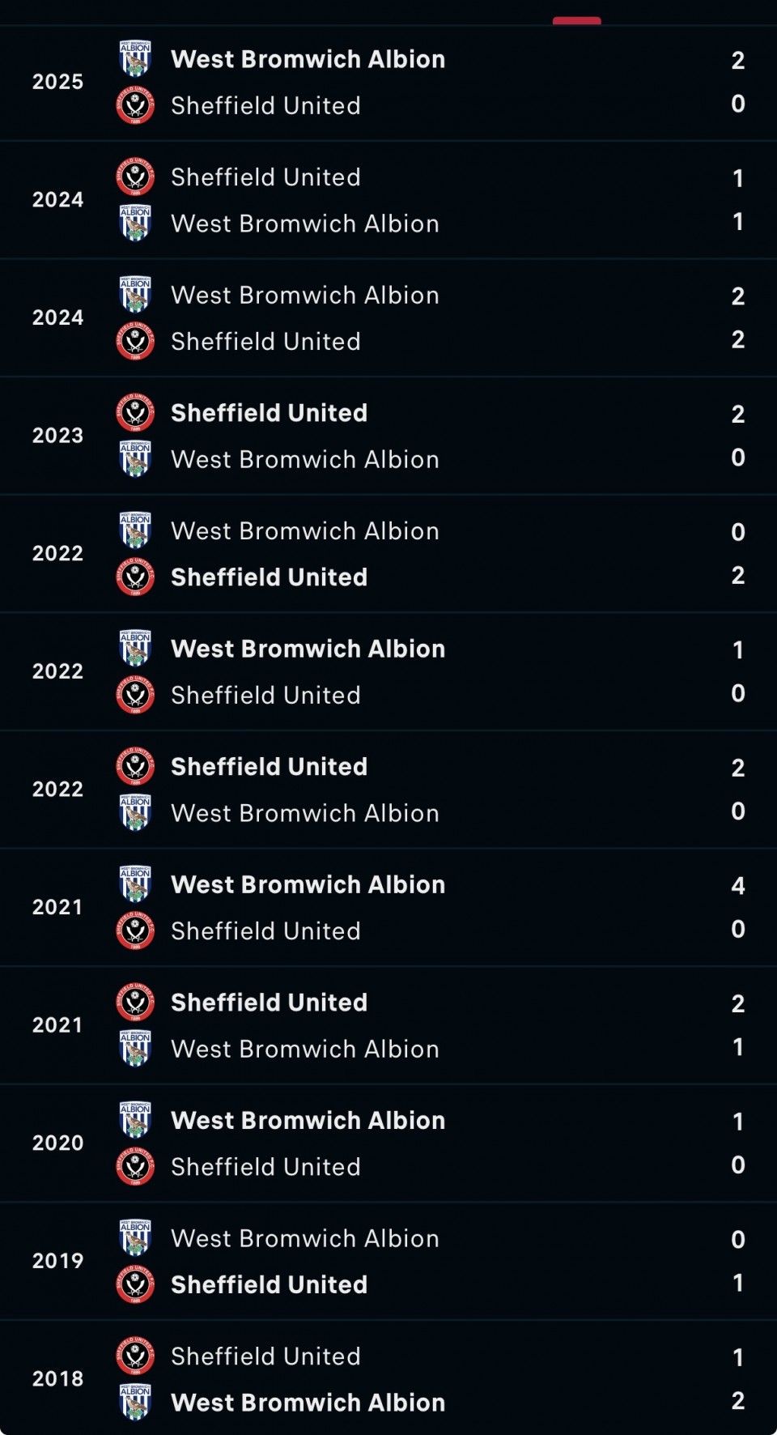Screen dimensions: 777x1435
Task: Click the 2023 year label
Action: pos(57,436)
